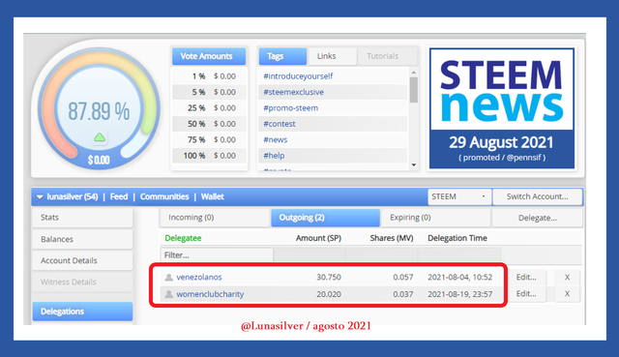Select Delegations in the sidebar
The height and width of the screenshot is (357, 619).
pyautogui.click(x=82, y=312)
